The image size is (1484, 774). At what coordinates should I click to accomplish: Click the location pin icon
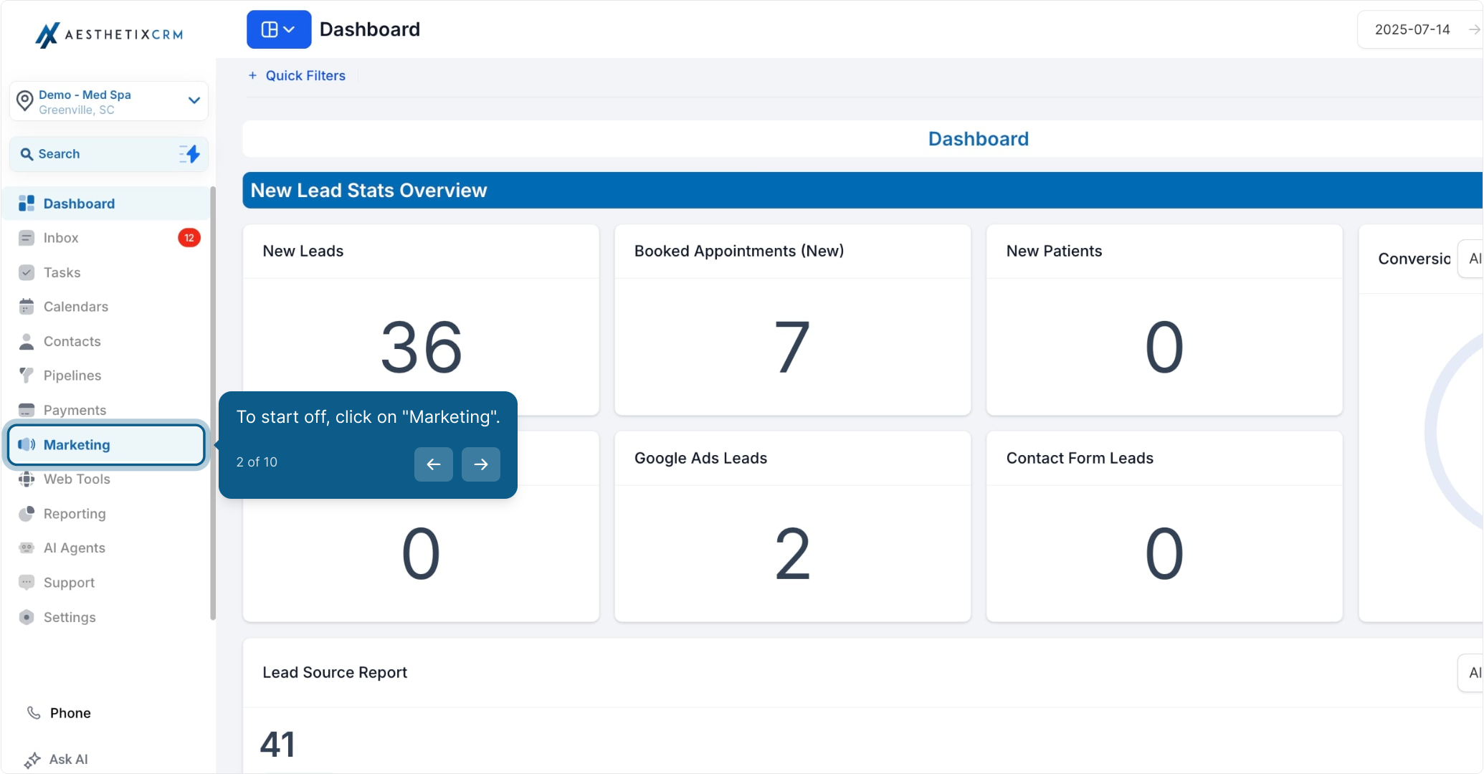coord(25,101)
